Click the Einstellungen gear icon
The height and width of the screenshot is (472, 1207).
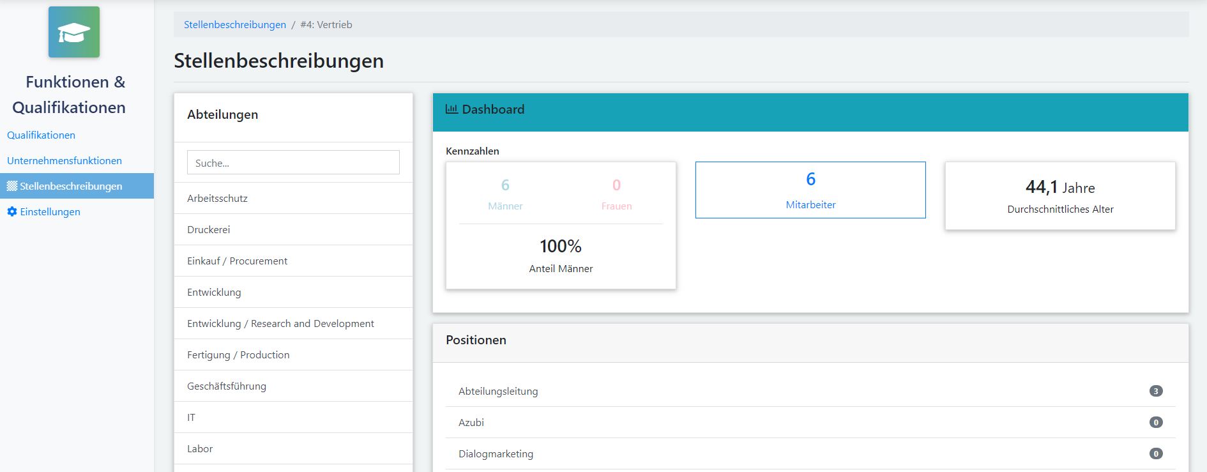click(12, 211)
